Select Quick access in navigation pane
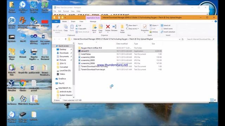Image resolution: width=225 pixels, height=126 pixels. [64, 46]
